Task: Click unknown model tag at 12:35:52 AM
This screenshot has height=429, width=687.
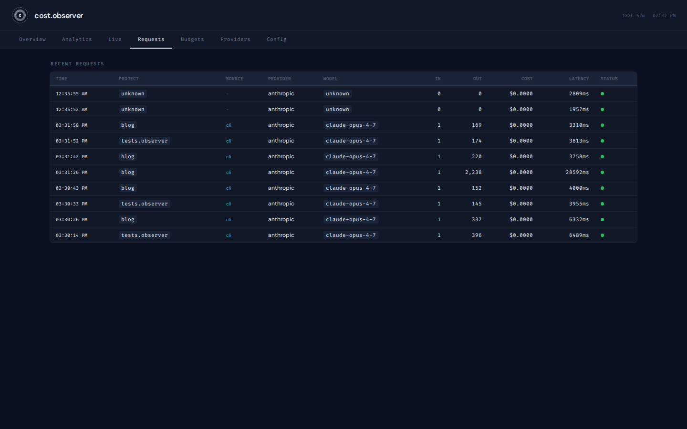Action: pyautogui.click(x=337, y=110)
